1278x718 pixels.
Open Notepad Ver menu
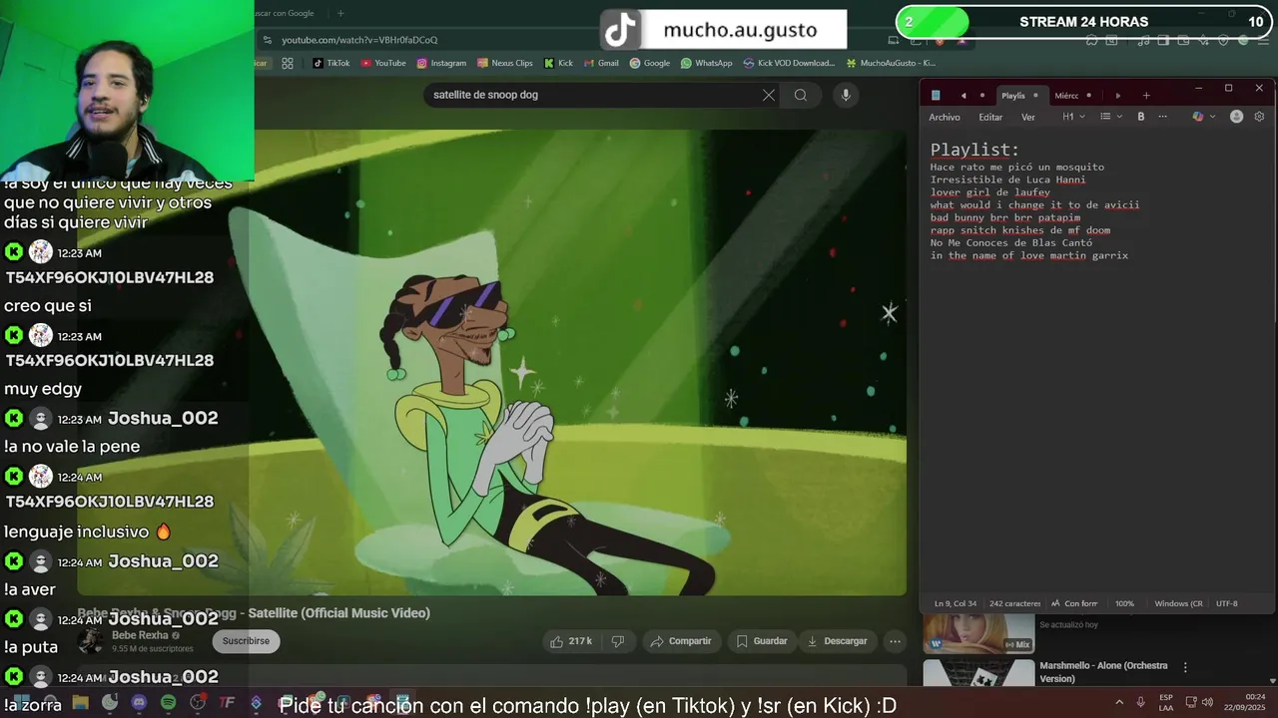pos(1028,117)
